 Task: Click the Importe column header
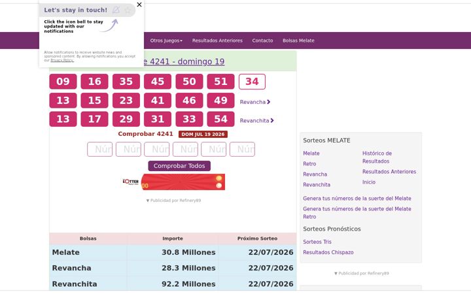coord(173,238)
